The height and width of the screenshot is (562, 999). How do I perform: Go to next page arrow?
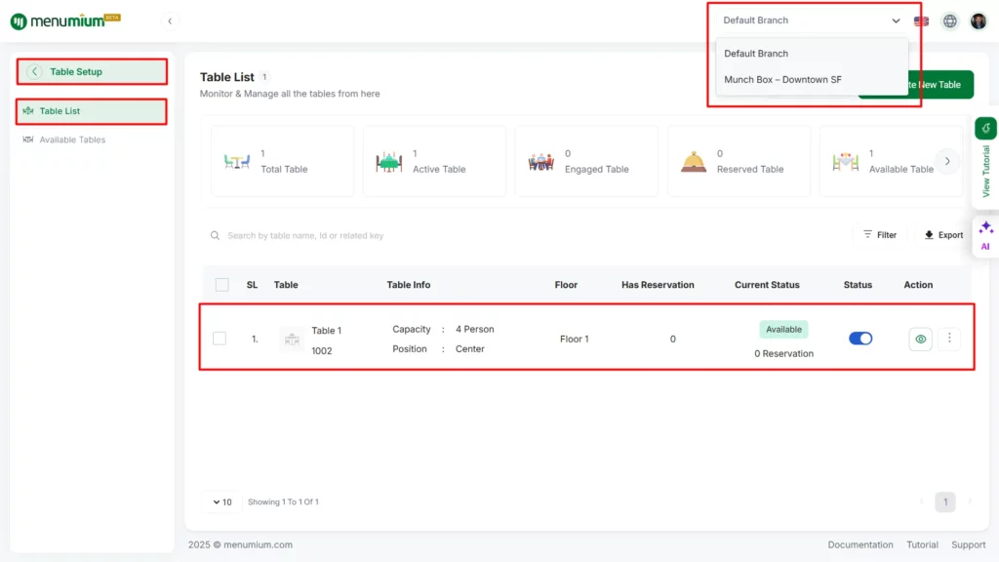(970, 502)
